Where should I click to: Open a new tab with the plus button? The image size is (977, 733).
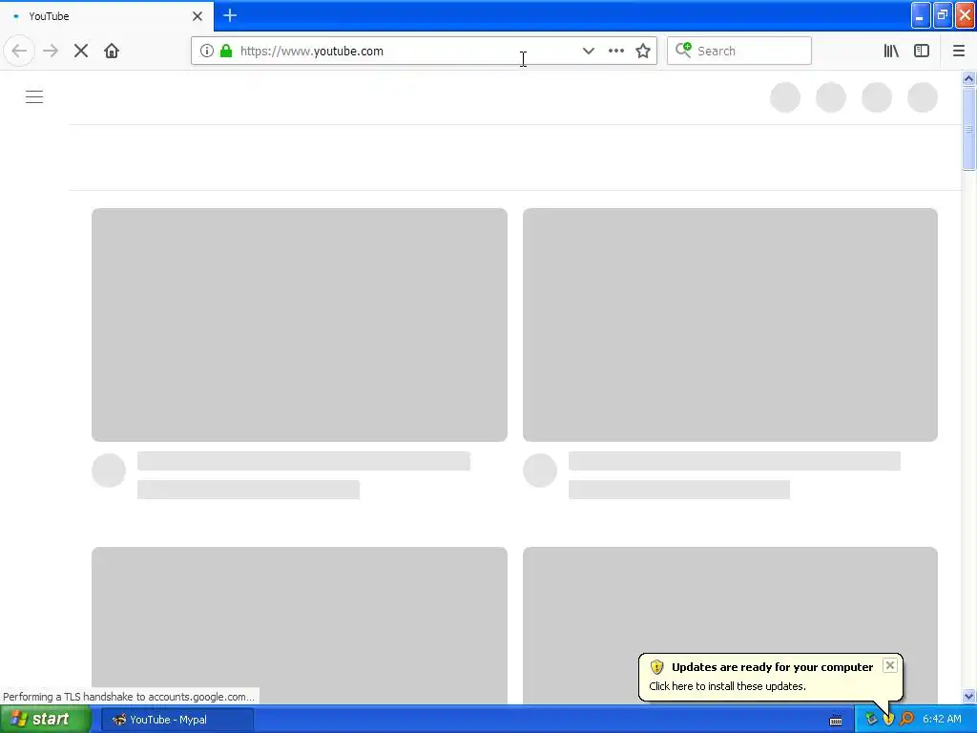(x=230, y=15)
